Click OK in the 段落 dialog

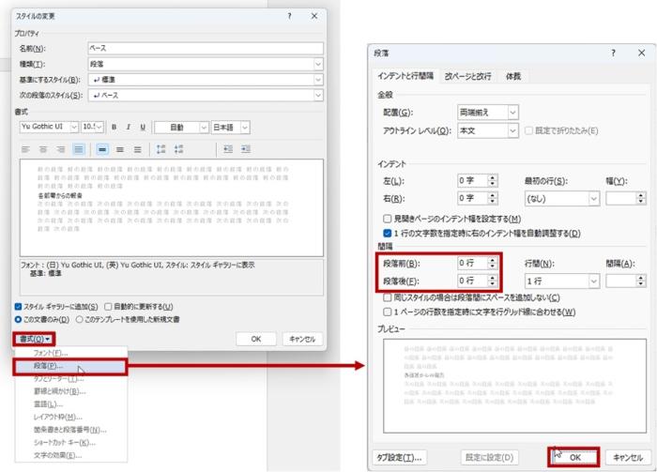pyautogui.click(x=574, y=457)
